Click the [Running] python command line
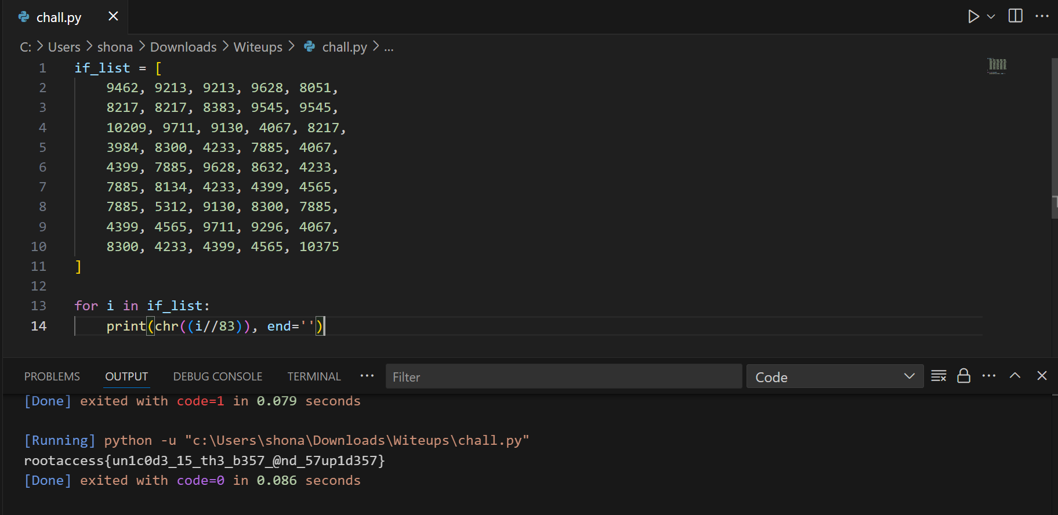 pyautogui.click(x=277, y=440)
